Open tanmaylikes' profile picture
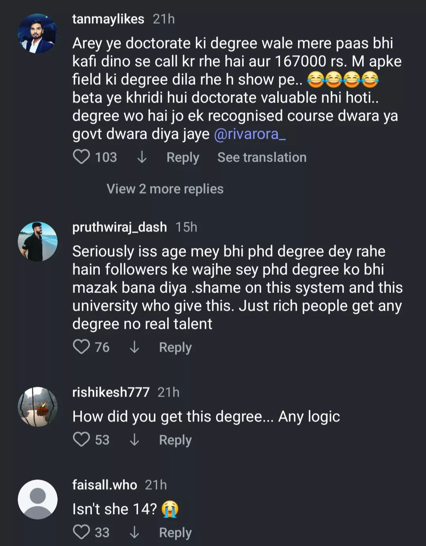Image resolution: width=426 pixels, height=546 pixels. tap(37, 34)
